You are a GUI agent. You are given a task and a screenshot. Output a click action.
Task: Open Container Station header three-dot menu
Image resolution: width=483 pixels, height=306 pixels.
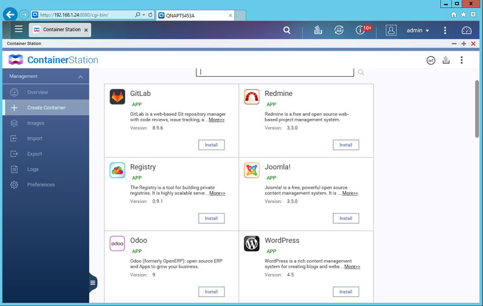coord(461,60)
